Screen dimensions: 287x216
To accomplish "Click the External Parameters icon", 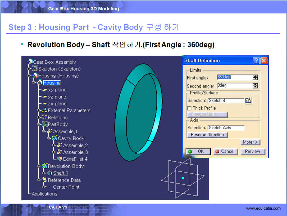I will (44, 111).
